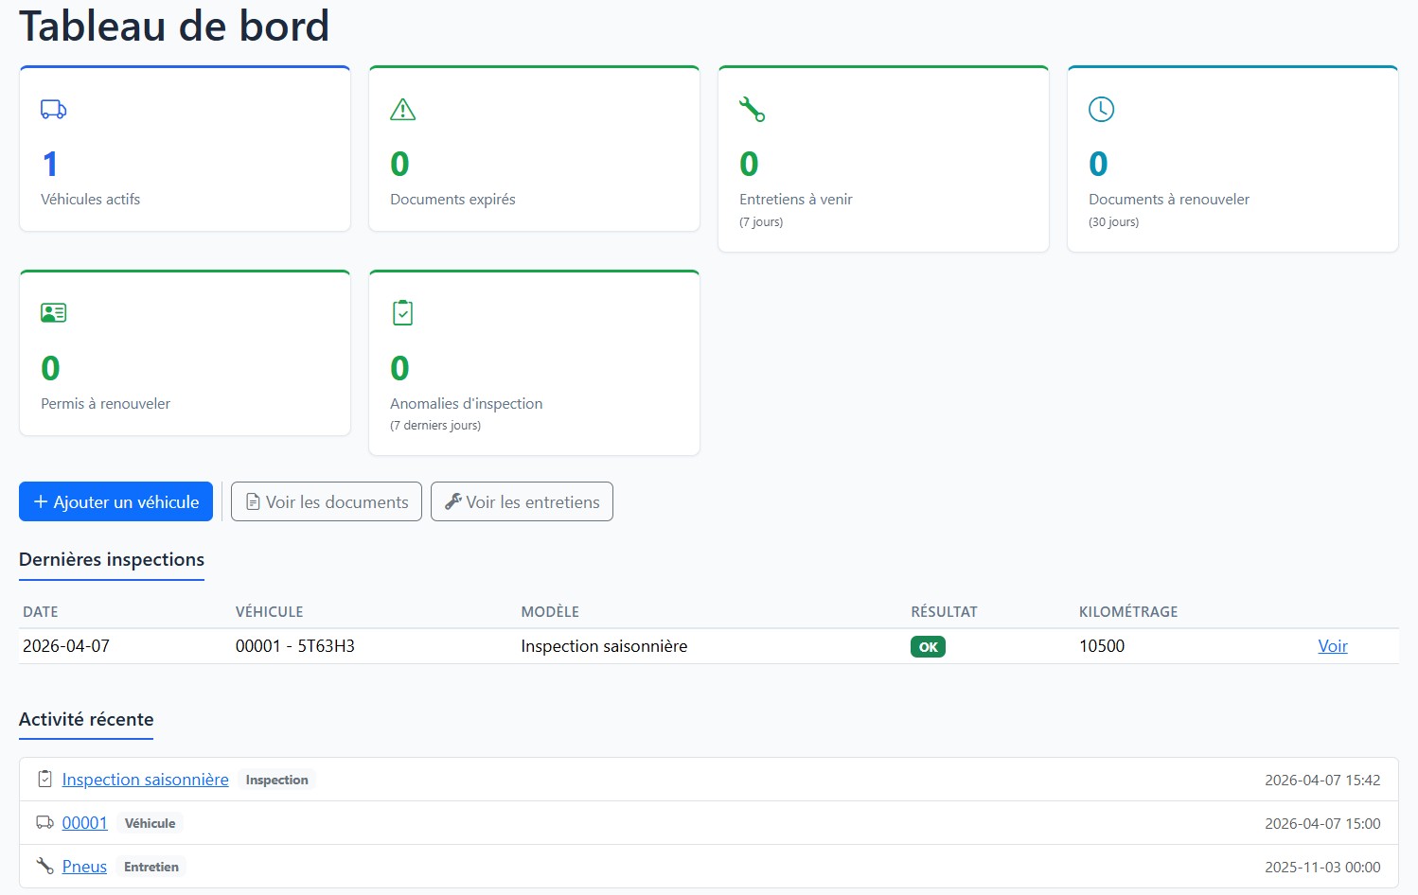
Task: Click the wrench icon on Entretiens à venir card
Action: 752,110
